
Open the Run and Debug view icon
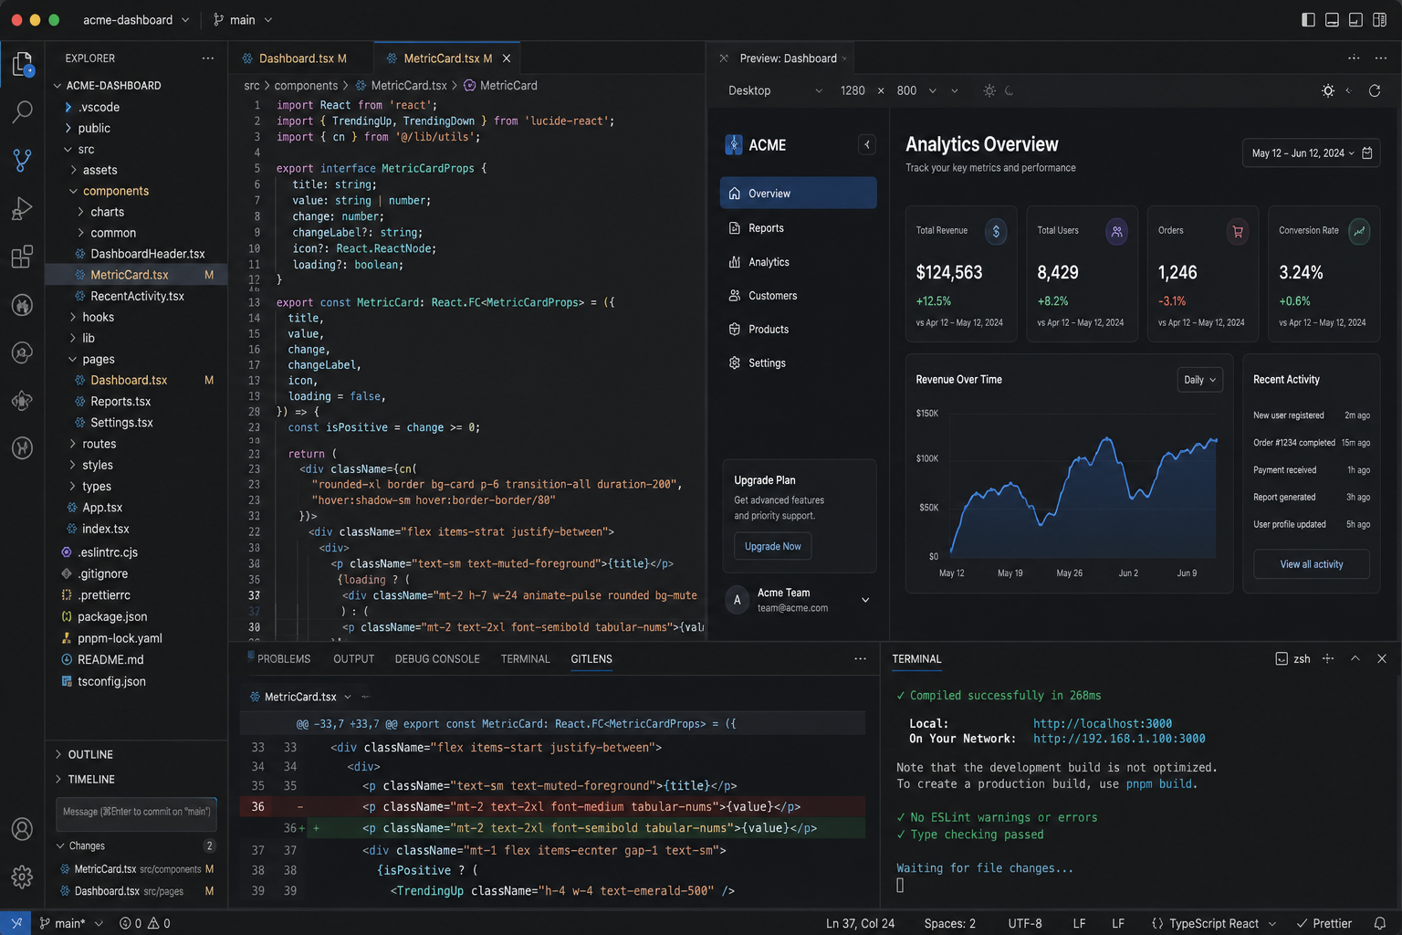pos(22,208)
